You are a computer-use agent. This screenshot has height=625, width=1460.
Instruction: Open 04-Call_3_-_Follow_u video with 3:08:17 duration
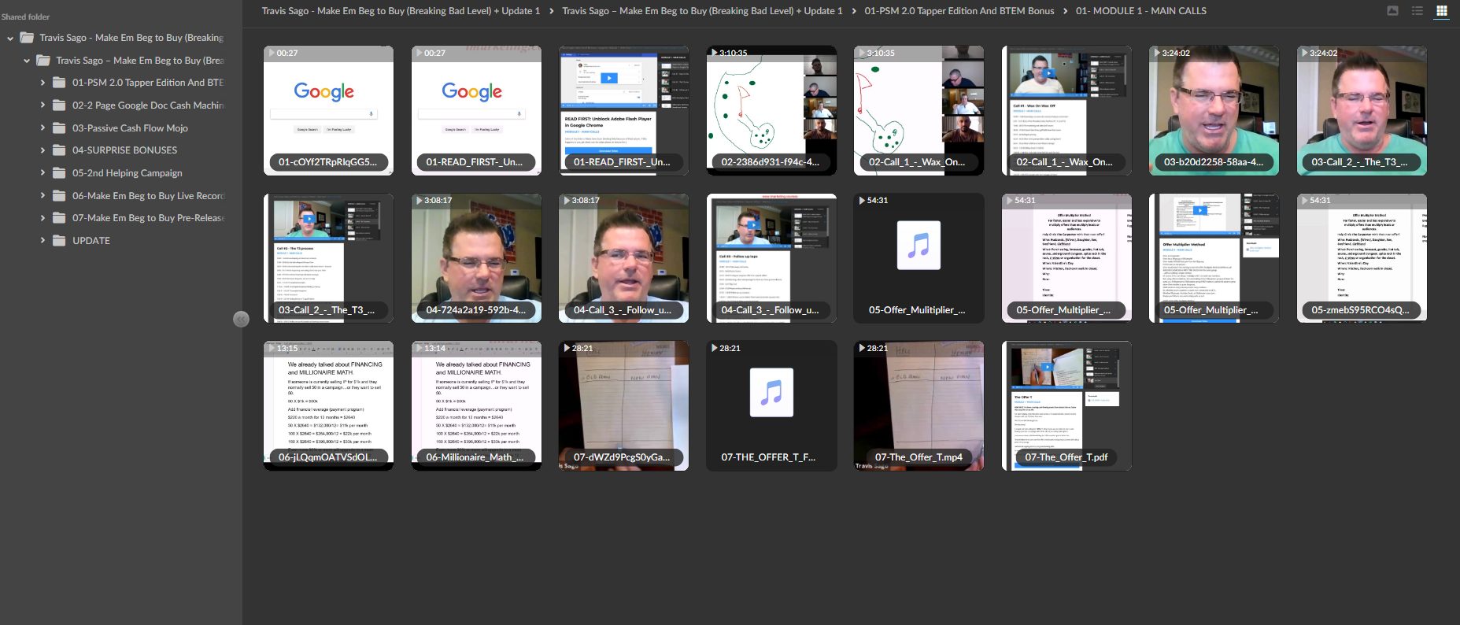point(623,258)
